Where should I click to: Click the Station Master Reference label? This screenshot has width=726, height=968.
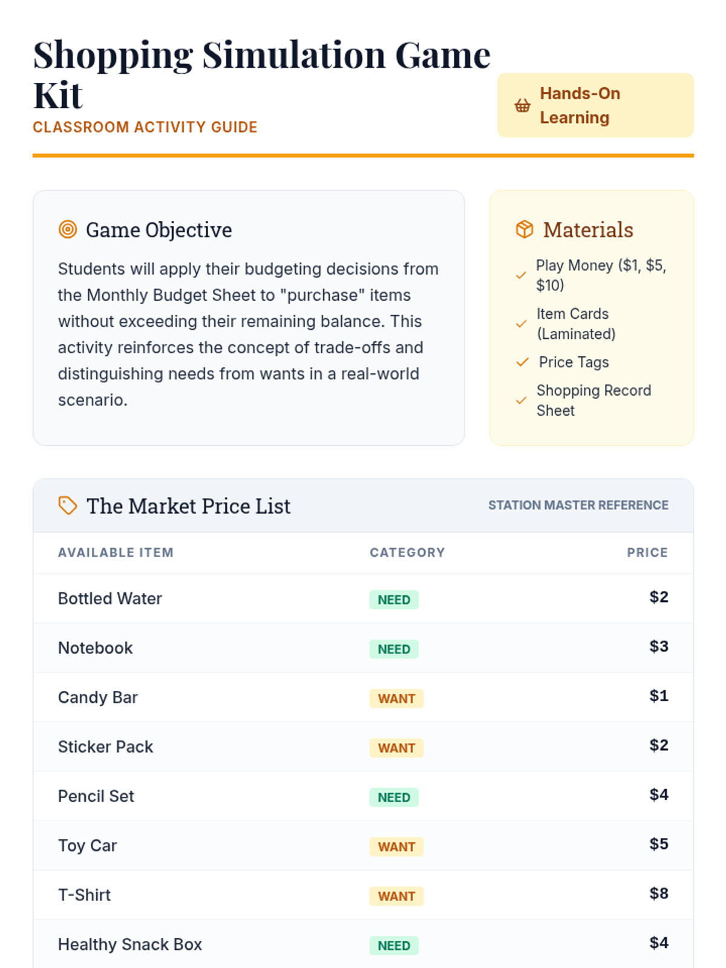pyautogui.click(x=578, y=505)
